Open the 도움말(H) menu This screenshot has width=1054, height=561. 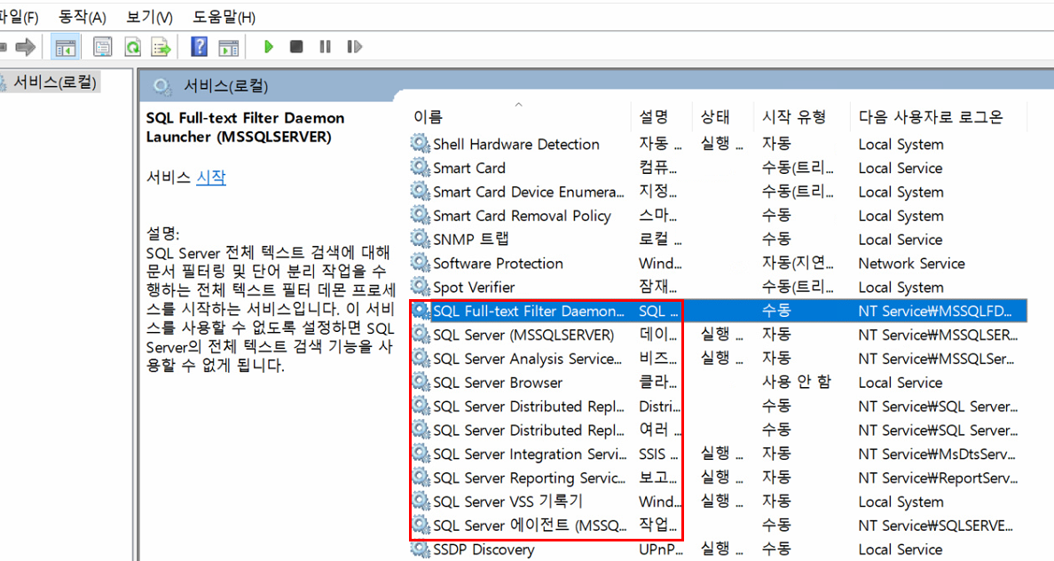(x=224, y=17)
